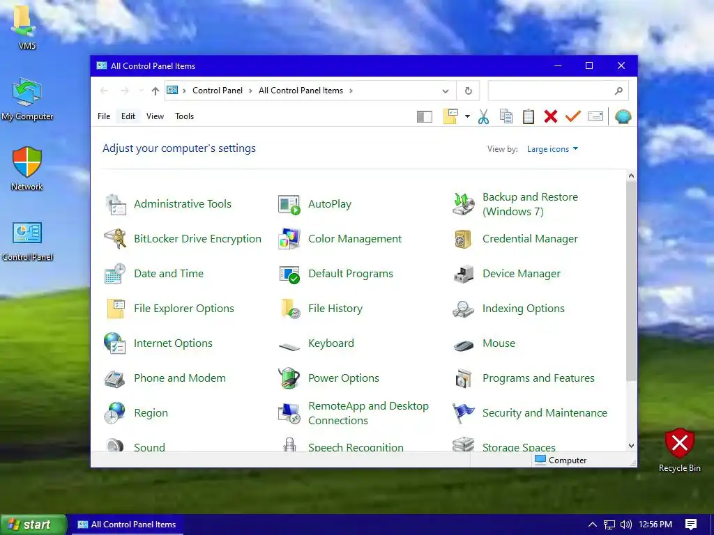
Task: Click the volume speaker tray icon
Action: click(627, 525)
